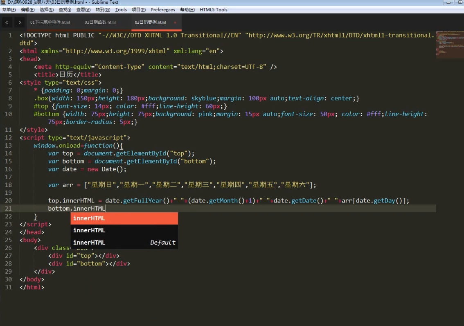Image resolution: width=464 pixels, height=326 pixels.
Task: Open the 帮助(H) menu
Action: click(x=187, y=9)
